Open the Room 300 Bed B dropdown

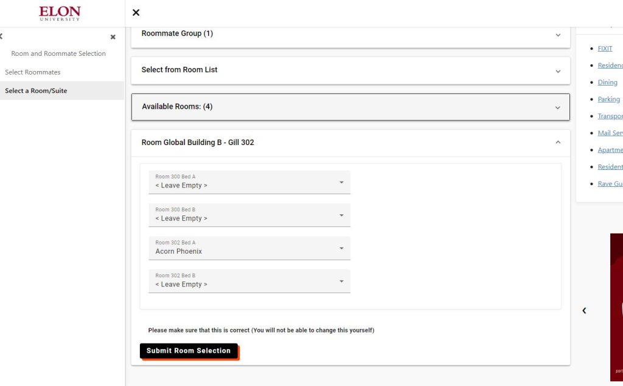tap(249, 215)
